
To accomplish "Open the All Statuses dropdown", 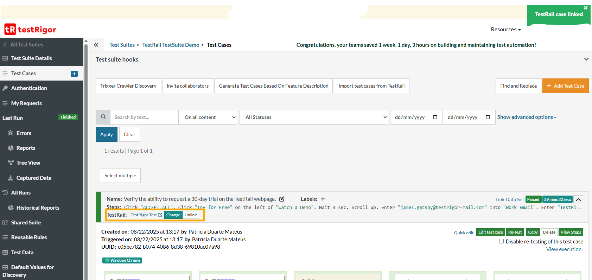I will click(x=314, y=117).
